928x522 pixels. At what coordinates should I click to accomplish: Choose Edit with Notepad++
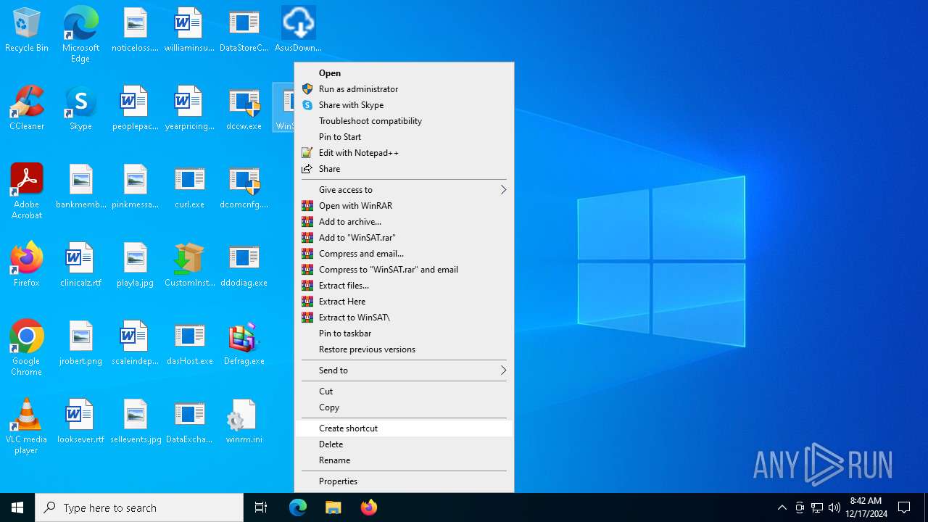[x=404, y=153]
